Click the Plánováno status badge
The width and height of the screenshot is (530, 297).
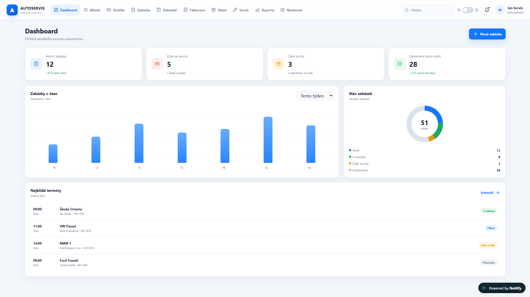pos(489,262)
